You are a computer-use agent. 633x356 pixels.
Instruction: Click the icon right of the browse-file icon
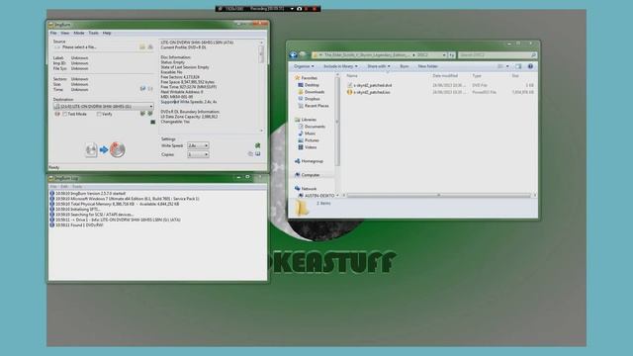[x=150, y=46]
